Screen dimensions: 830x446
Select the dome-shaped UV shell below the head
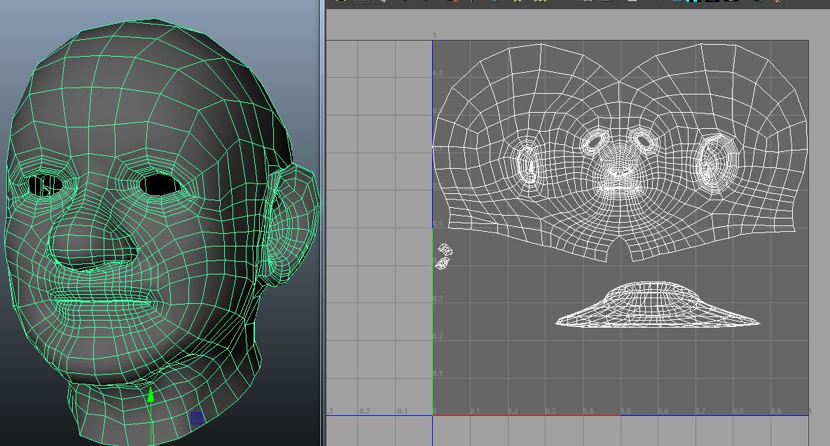tap(658, 305)
